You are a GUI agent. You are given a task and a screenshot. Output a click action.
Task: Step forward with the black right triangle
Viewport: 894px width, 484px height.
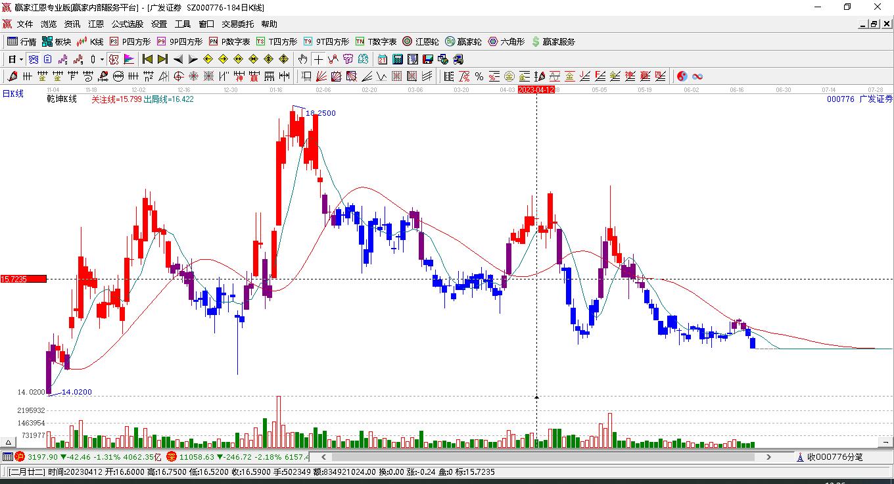[193, 59]
